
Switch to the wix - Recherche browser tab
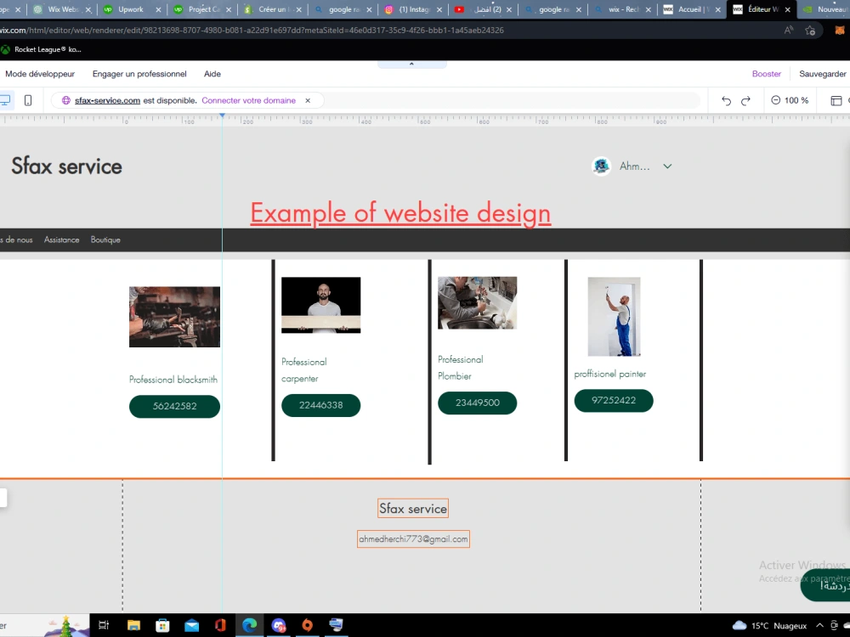coord(623,9)
